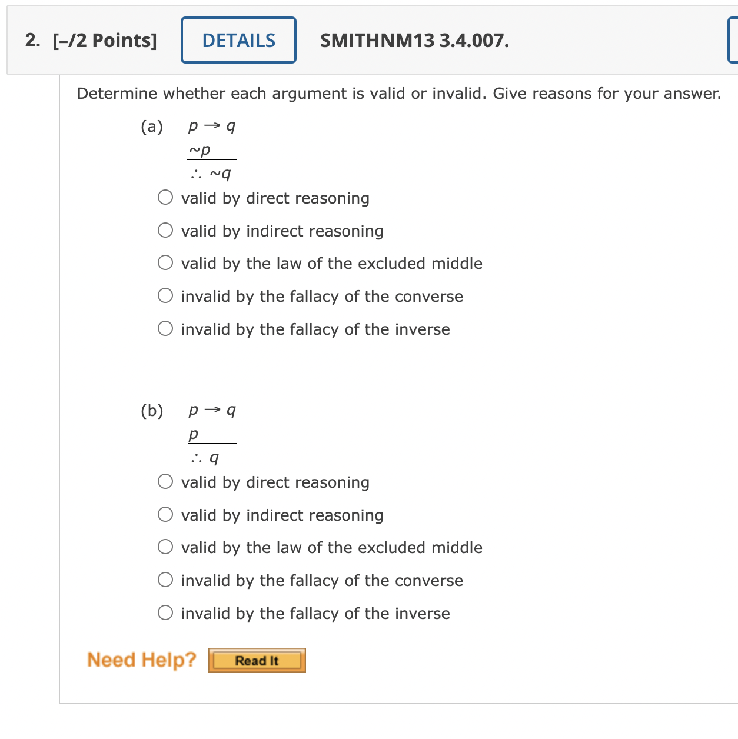Screen dimensions: 738x739
Task: Click the [-/2 Points] score indicator
Action: [104, 41]
